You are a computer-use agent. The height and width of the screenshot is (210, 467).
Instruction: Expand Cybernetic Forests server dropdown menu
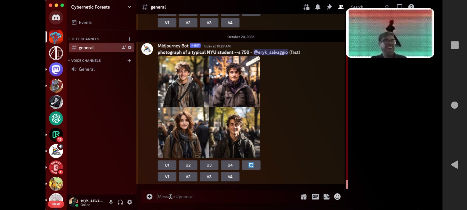point(129,7)
